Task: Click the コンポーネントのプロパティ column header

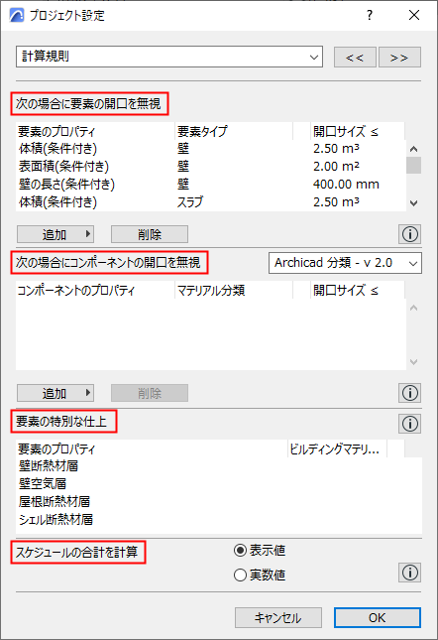Action: (95, 290)
